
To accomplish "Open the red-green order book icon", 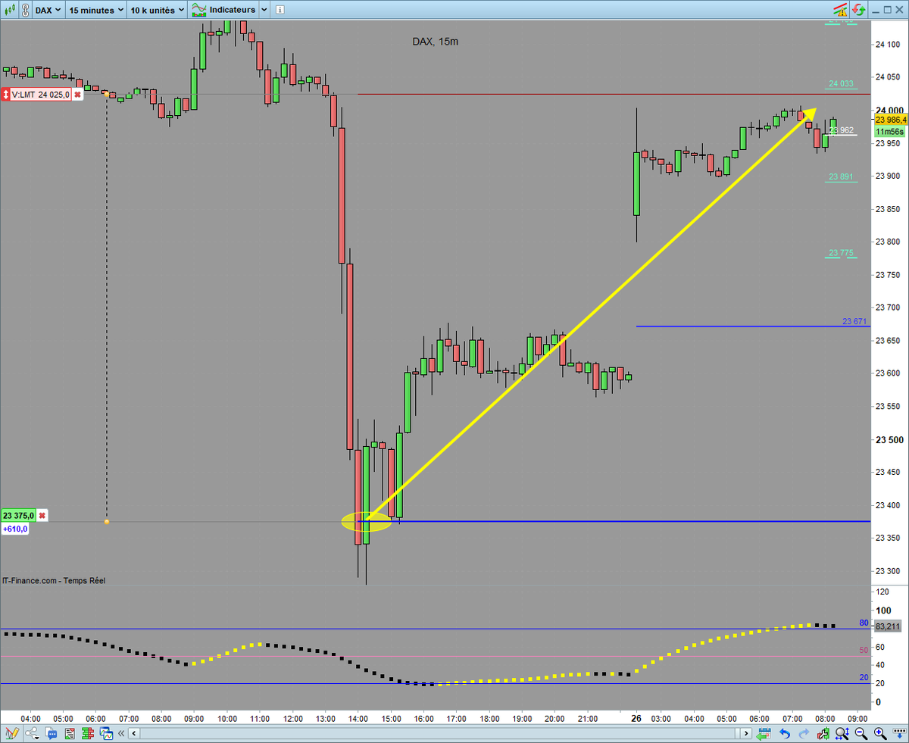I will click(x=87, y=733).
